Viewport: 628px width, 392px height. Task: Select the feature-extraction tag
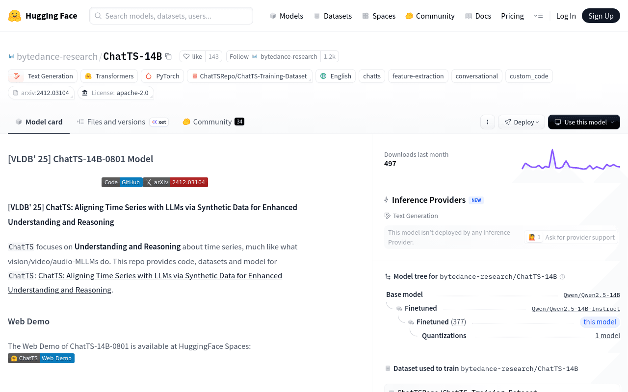(418, 76)
